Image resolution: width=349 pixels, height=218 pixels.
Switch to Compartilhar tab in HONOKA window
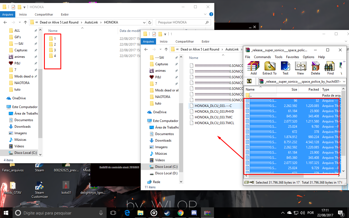pyautogui.click(x=44, y=14)
